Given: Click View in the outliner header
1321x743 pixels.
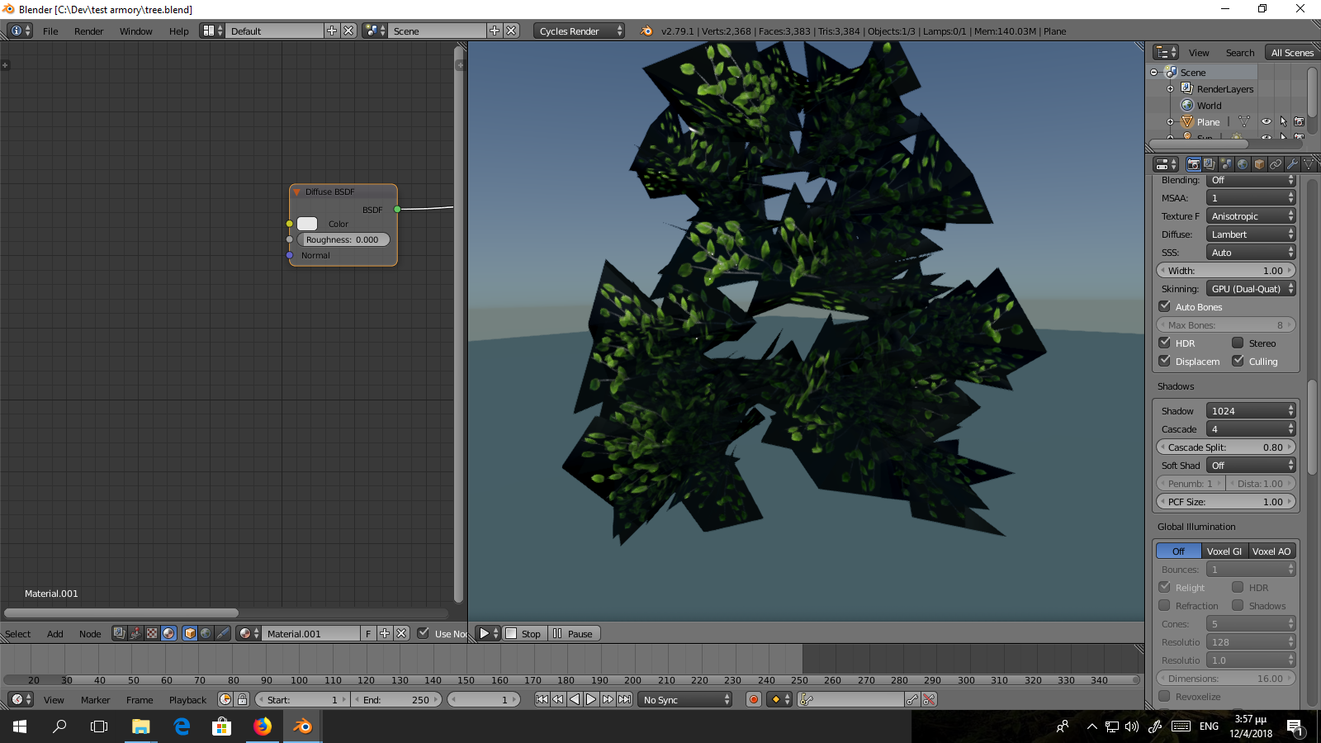Looking at the screenshot, I should 1199,52.
